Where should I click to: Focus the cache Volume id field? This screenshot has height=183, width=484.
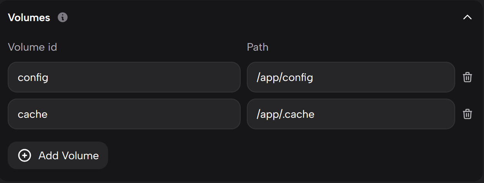[124, 114]
